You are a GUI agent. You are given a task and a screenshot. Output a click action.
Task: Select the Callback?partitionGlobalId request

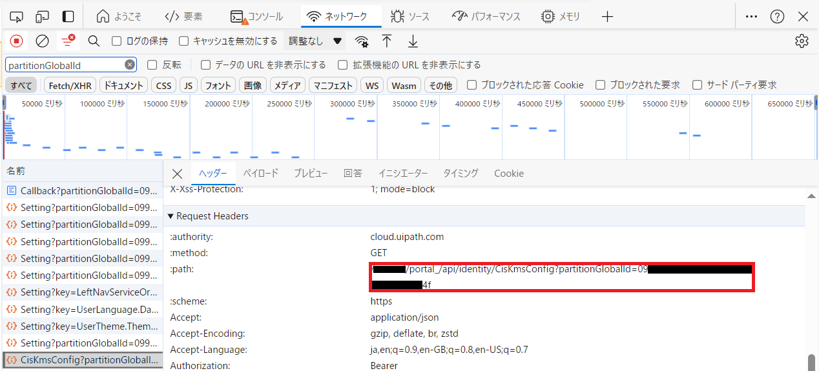(x=81, y=190)
